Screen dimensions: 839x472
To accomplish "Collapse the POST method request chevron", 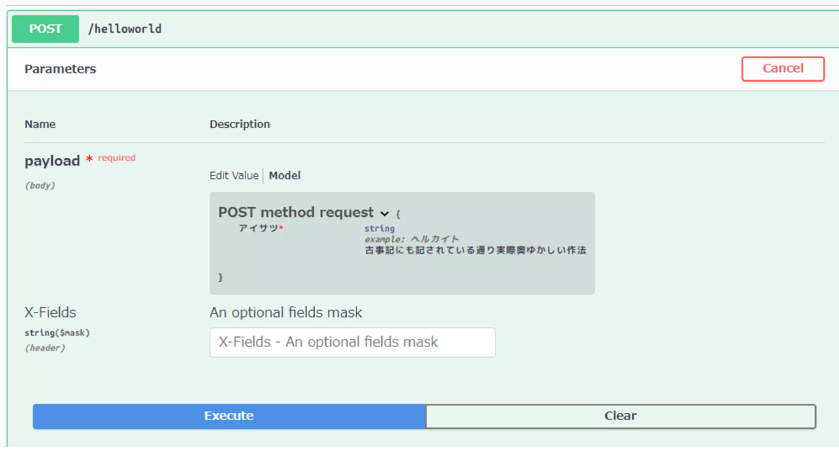I will (x=384, y=213).
